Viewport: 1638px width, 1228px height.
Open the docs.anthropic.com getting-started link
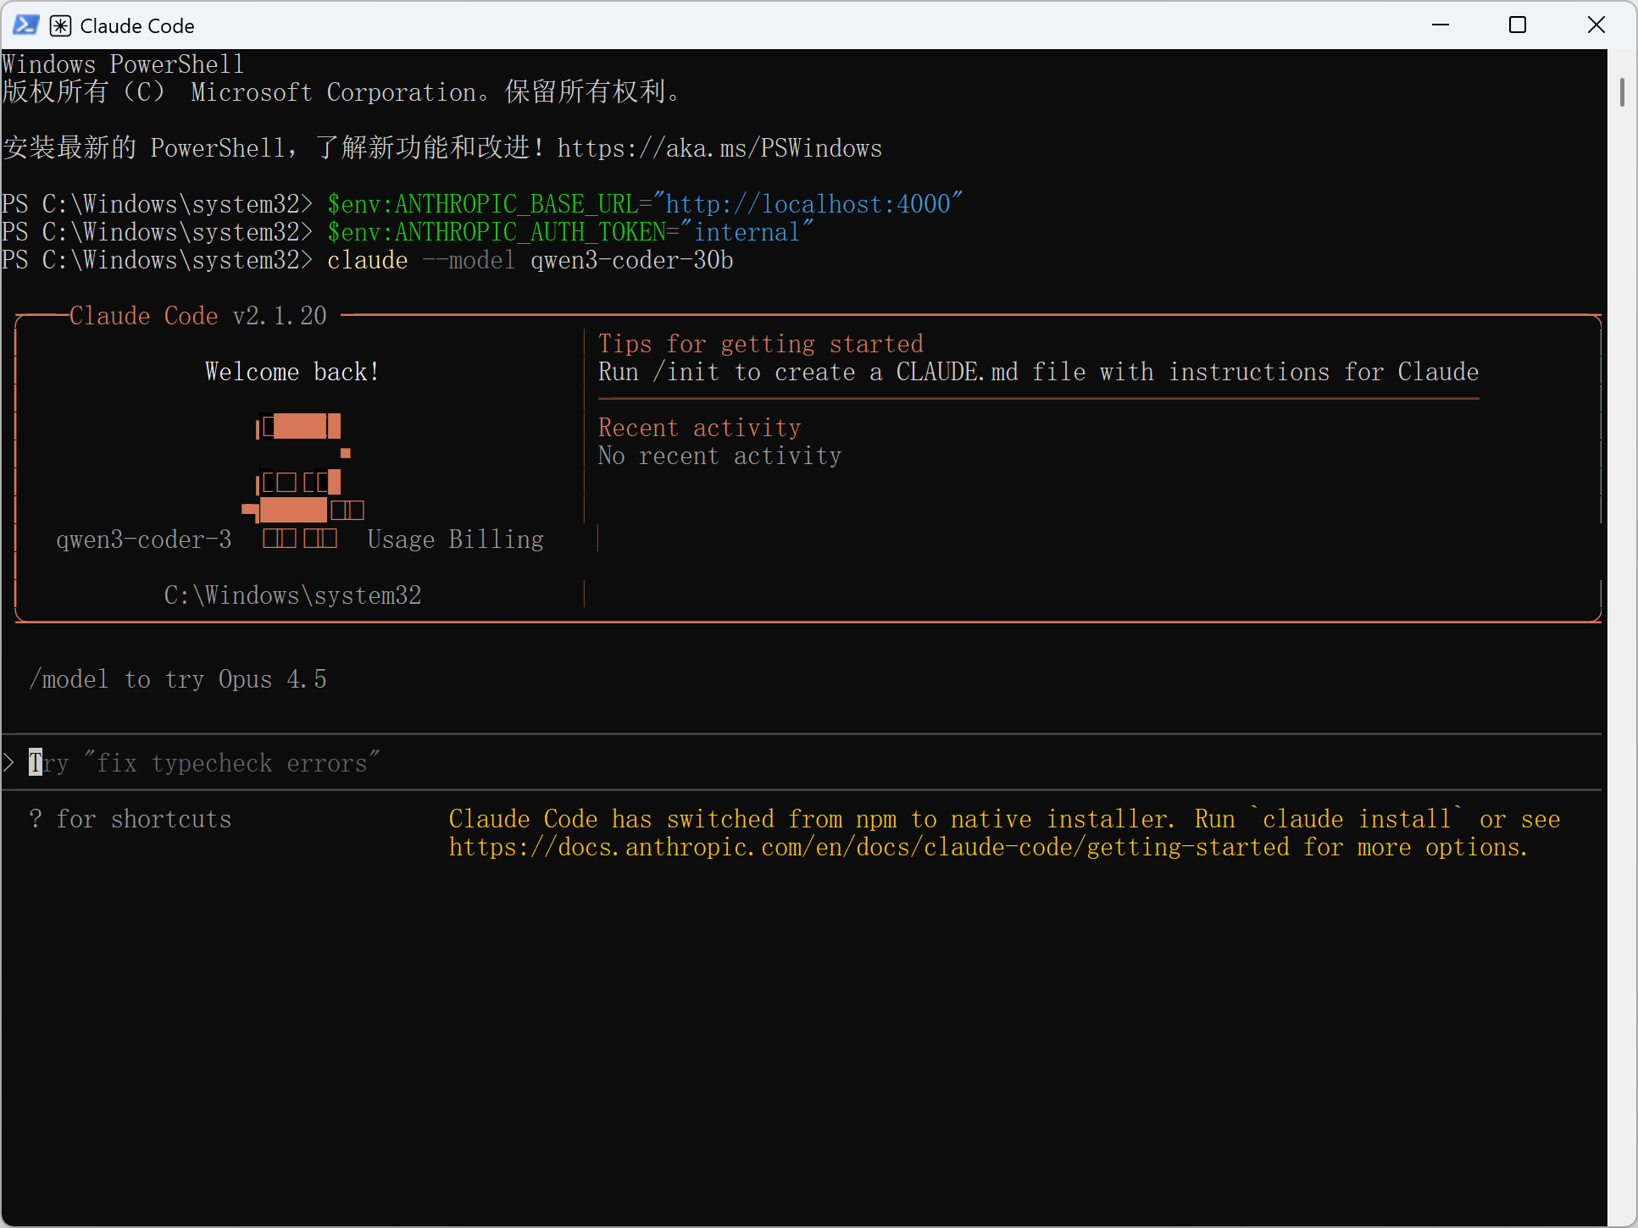pos(869,848)
